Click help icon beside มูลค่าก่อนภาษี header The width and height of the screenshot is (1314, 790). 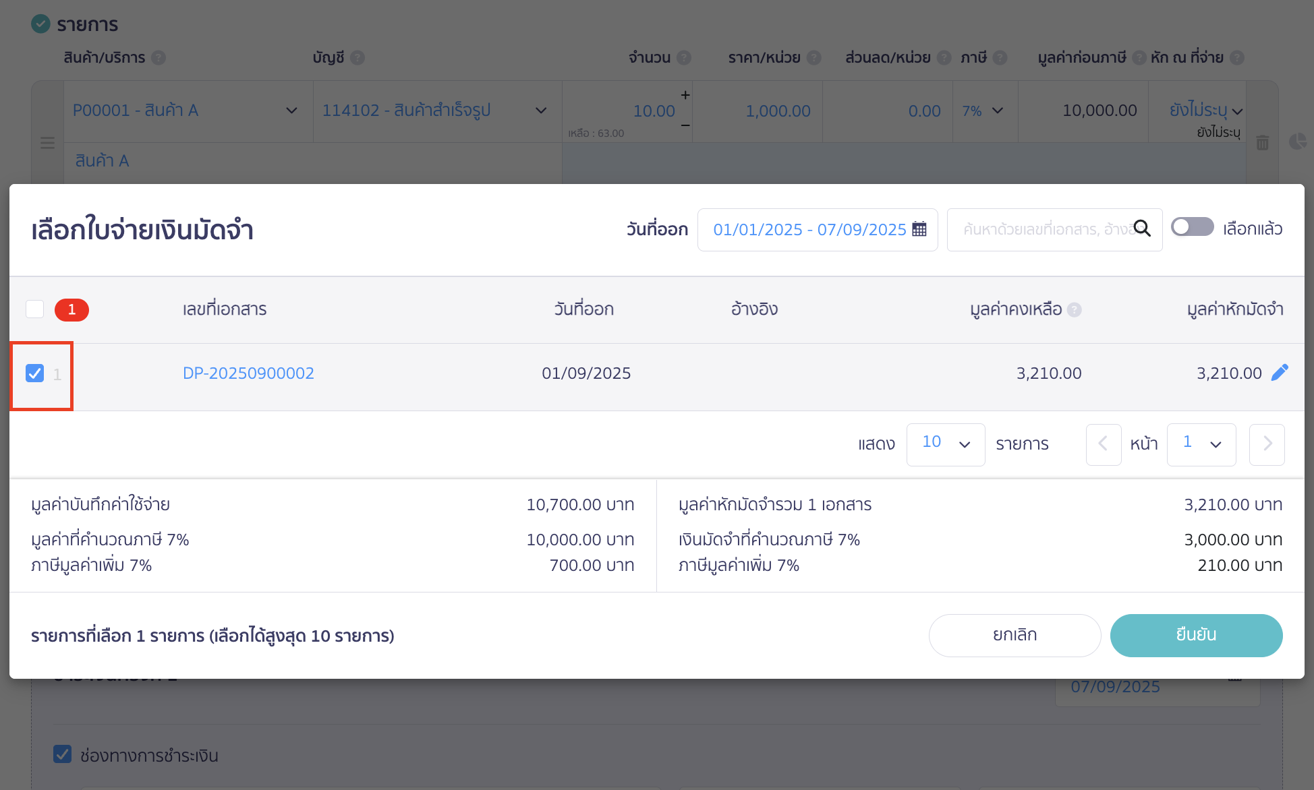1139,58
